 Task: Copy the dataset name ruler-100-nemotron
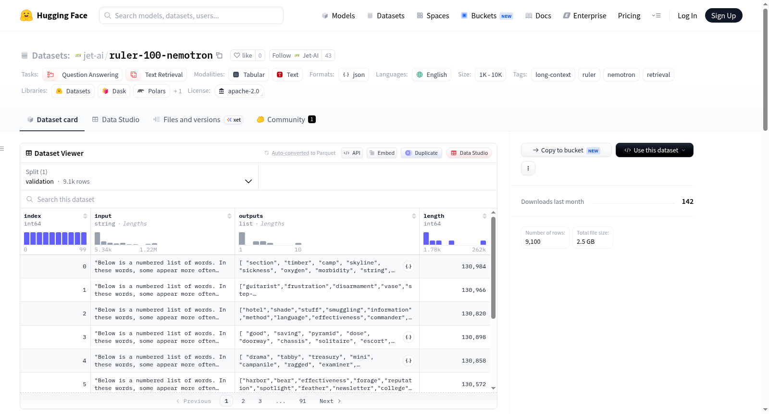click(x=219, y=55)
